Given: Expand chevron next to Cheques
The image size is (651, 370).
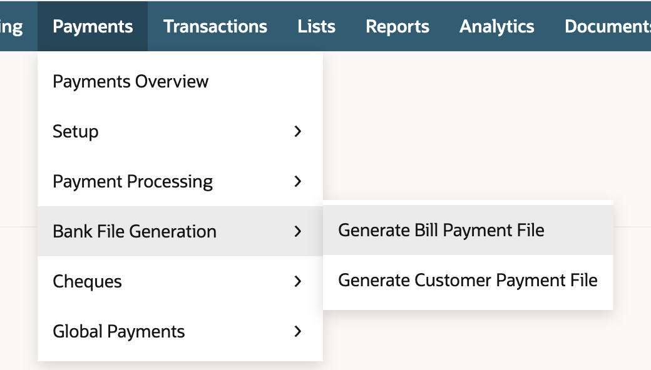Looking at the screenshot, I should [x=298, y=281].
